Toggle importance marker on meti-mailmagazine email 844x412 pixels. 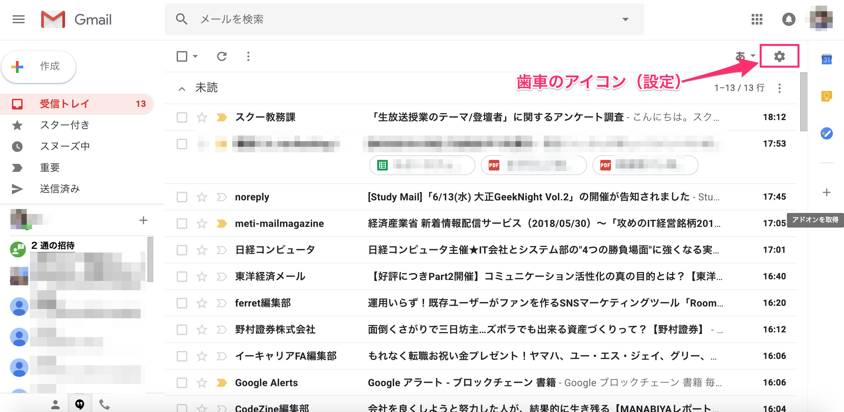[221, 223]
